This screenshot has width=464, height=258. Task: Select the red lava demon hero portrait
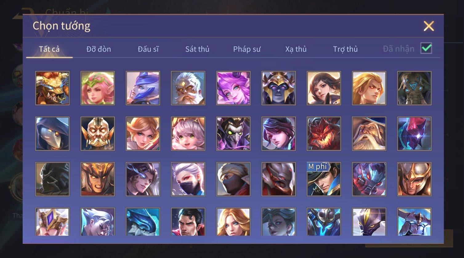(x=324, y=134)
